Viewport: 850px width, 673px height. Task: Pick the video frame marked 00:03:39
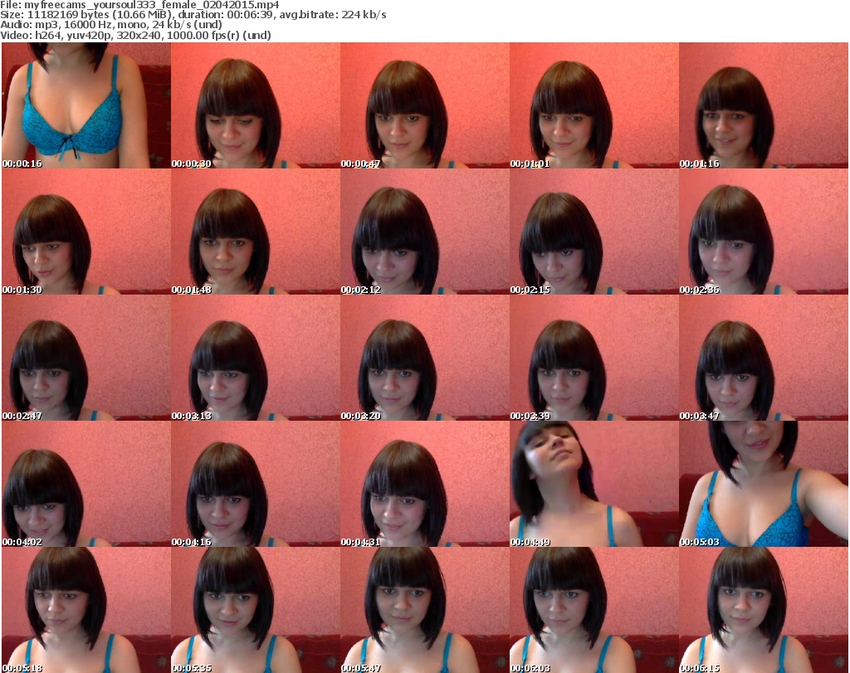coord(594,358)
